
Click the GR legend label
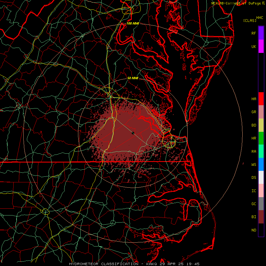[254, 112]
